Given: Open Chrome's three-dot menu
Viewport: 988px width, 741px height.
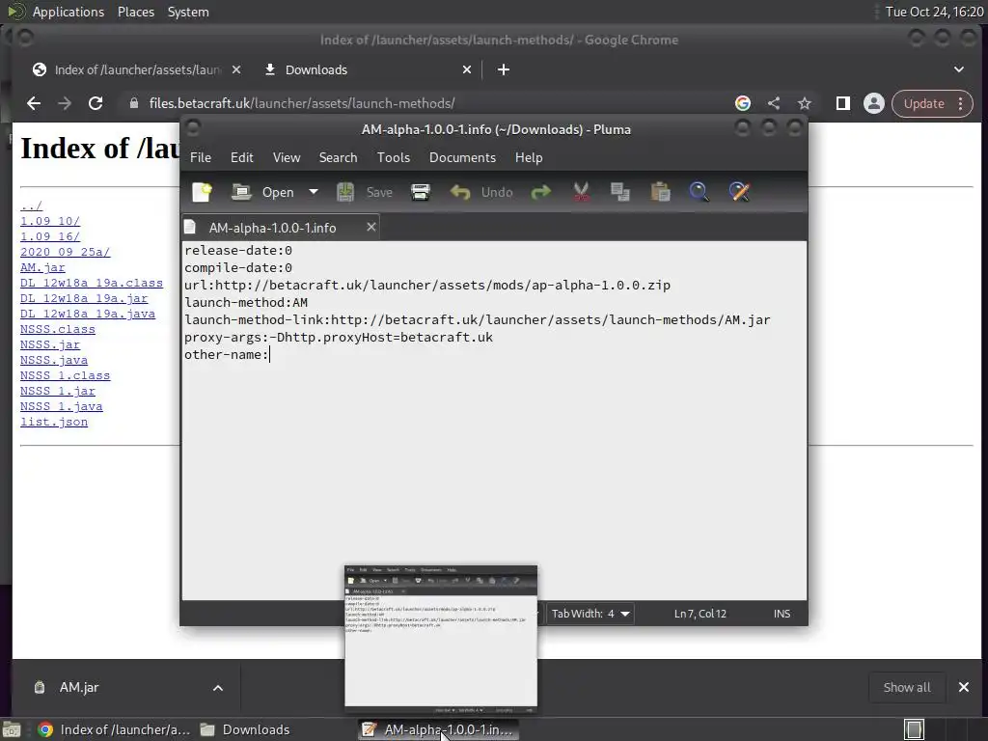Looking at the screenshot, I should tap(961, 103).
